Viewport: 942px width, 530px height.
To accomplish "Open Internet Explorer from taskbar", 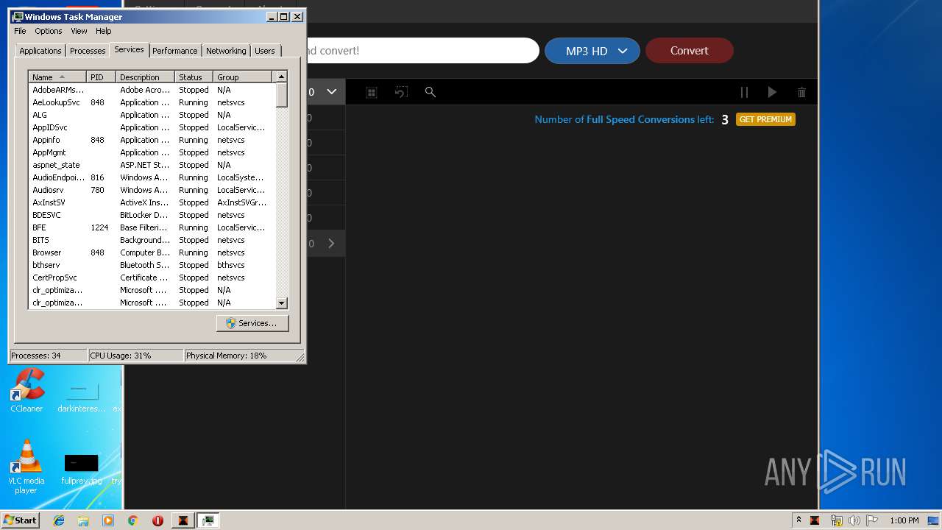I will coord(60,520).
